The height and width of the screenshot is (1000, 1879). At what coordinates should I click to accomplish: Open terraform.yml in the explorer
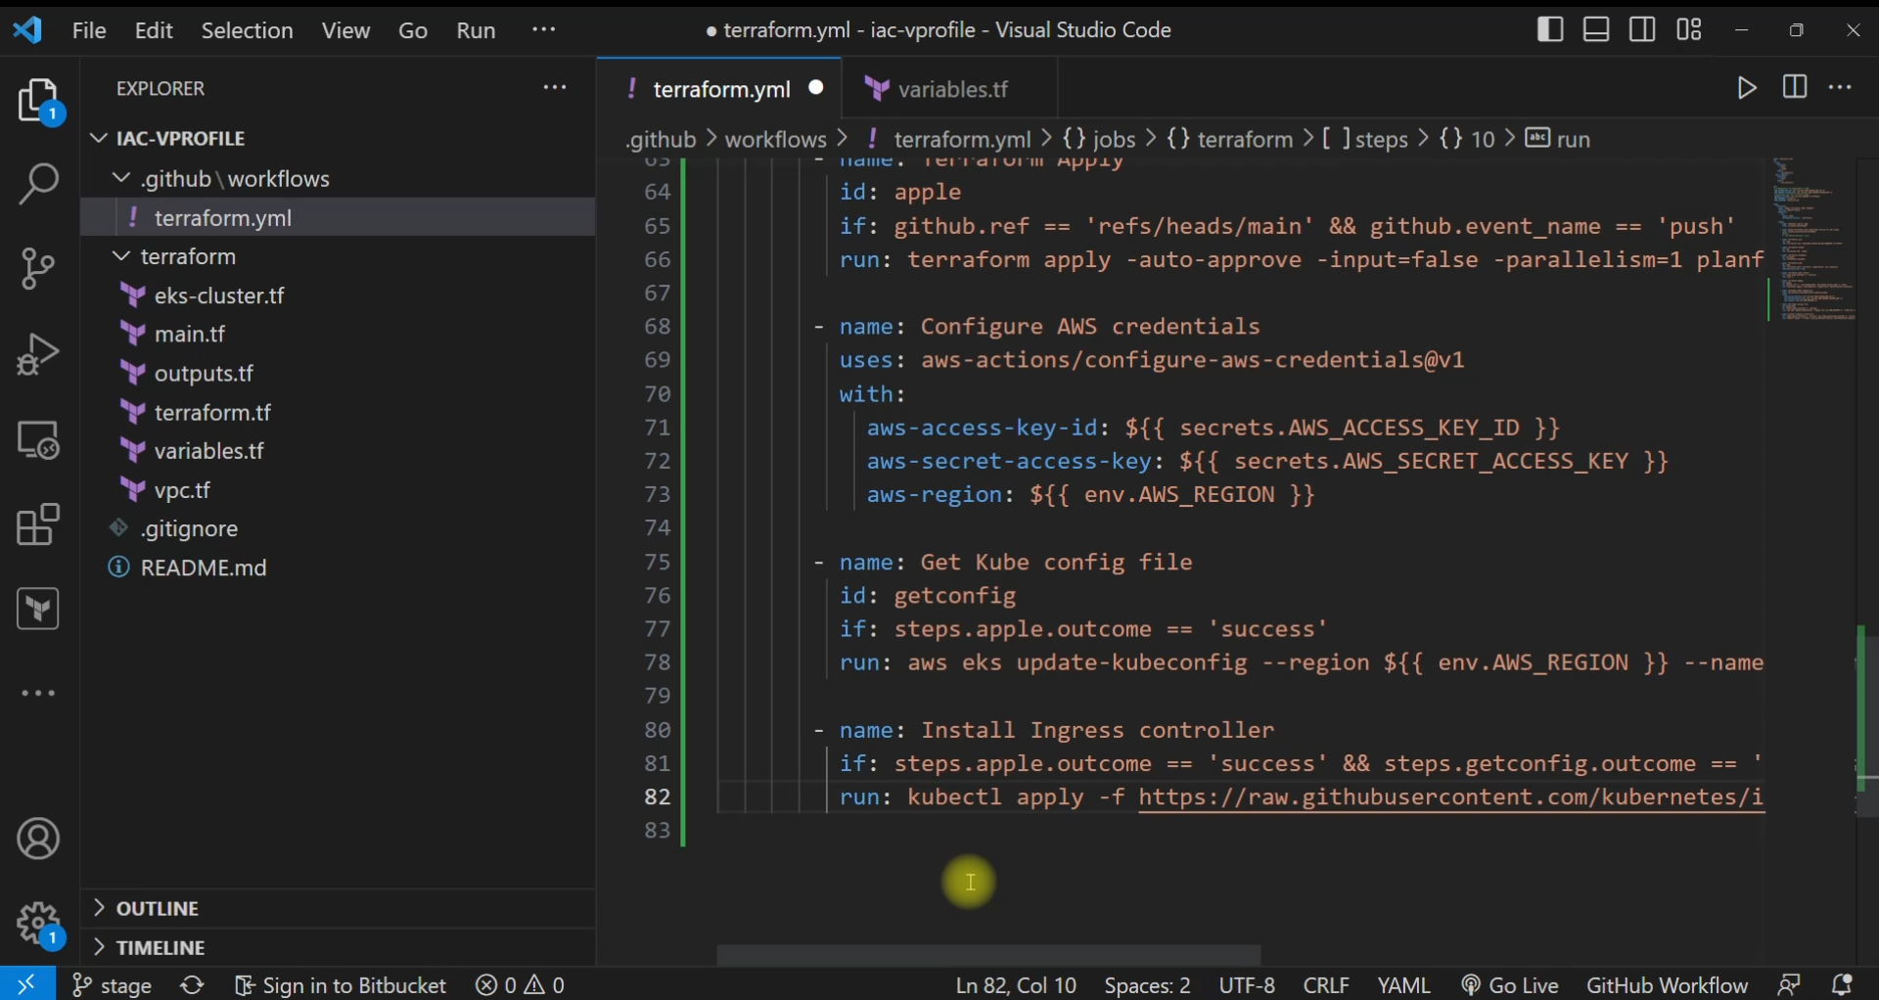(338, 218)
